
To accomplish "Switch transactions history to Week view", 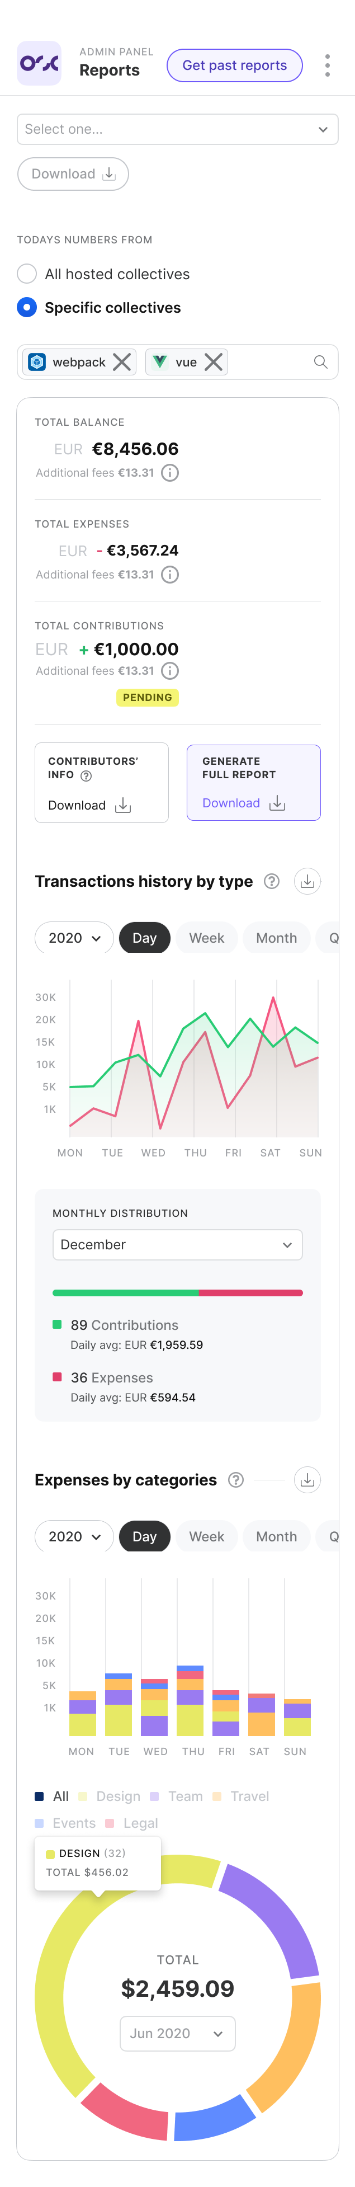I will [x=206, y=937].
